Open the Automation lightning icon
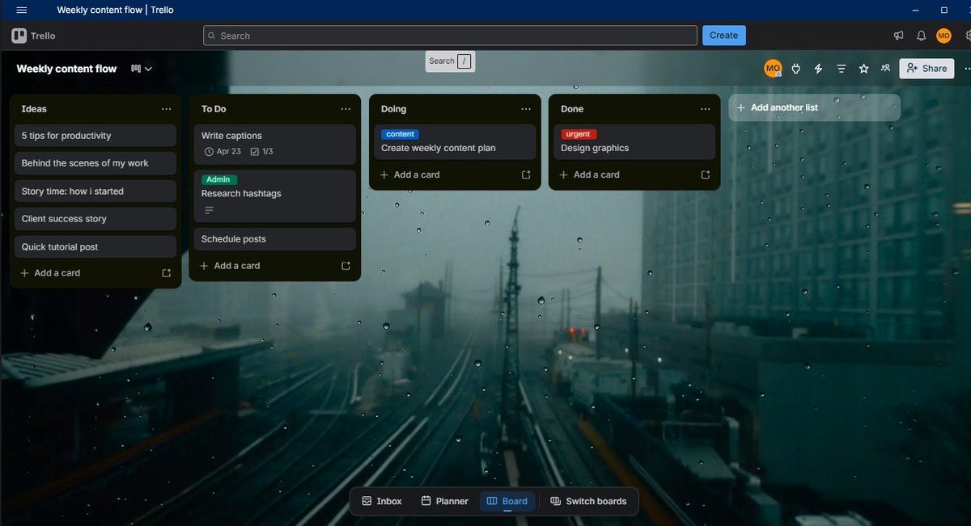The height and width of the screenshot is (526, 971). [818, 69]
